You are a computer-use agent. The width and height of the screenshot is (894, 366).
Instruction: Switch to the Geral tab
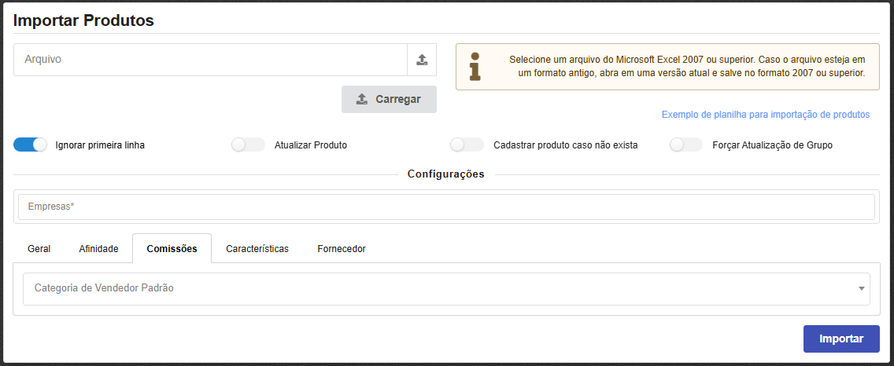(x=39, y=248)
